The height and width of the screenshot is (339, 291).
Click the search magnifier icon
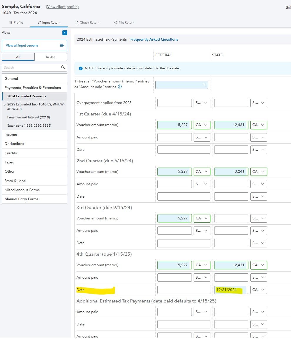[x=63, y=67]
